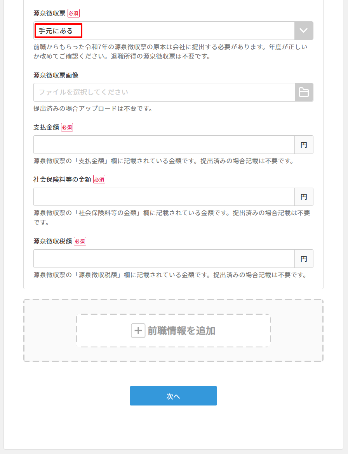This screenshot has width=348, height=454.
Task: Click the 円 icon next to 社会保険料等の金額 field
Action: [x=304, y=197]
